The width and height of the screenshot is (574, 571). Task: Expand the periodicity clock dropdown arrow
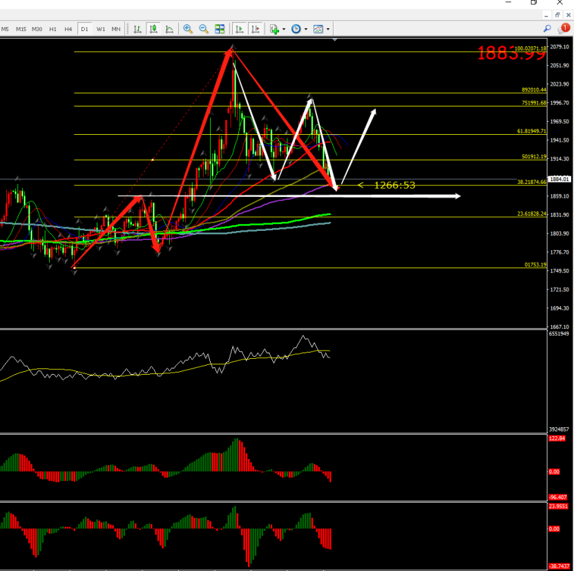click(306, 29)
